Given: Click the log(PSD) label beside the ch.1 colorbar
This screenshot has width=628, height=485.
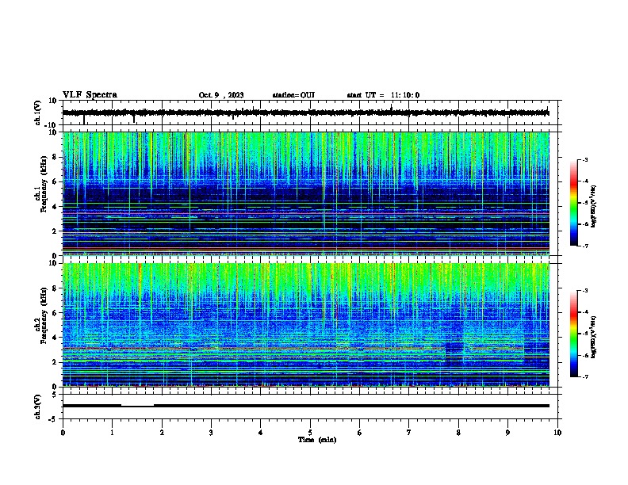Looking at the screenshot, I should click(x=593, y=206).
